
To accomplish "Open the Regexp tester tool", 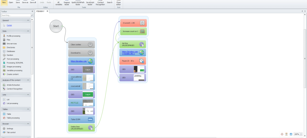I will tap(66, 3).
